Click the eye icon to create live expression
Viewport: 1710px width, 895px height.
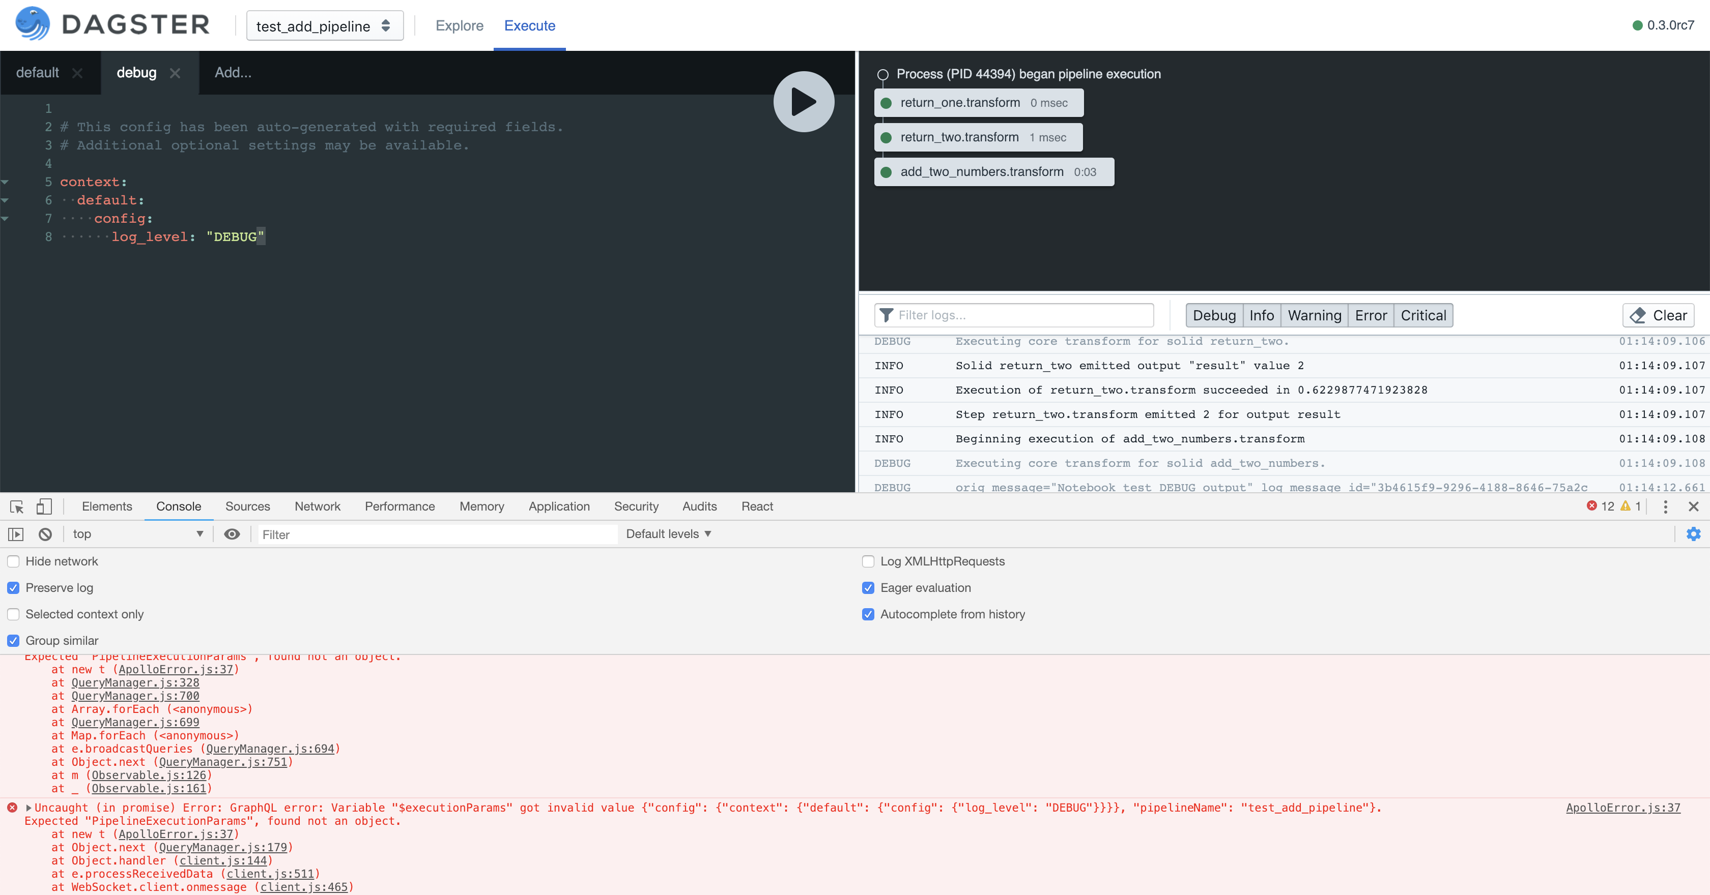click(x=232, y=533)
